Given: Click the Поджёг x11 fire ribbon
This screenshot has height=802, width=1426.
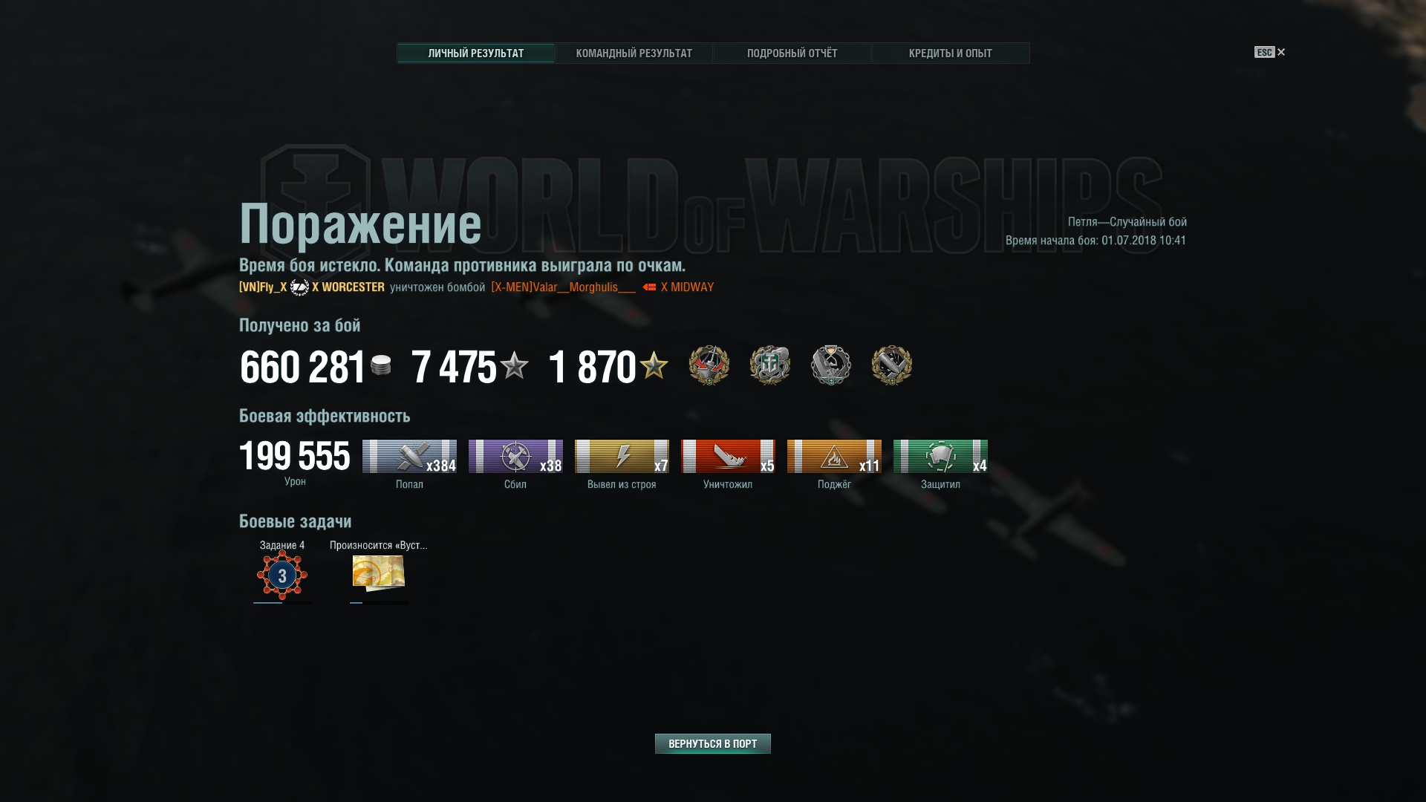Looking at the screenshot, I should 834,456.
